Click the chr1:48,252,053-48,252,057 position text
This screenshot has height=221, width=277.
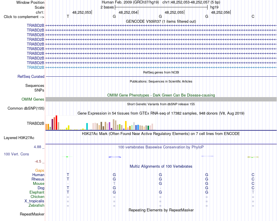(186, 2)
